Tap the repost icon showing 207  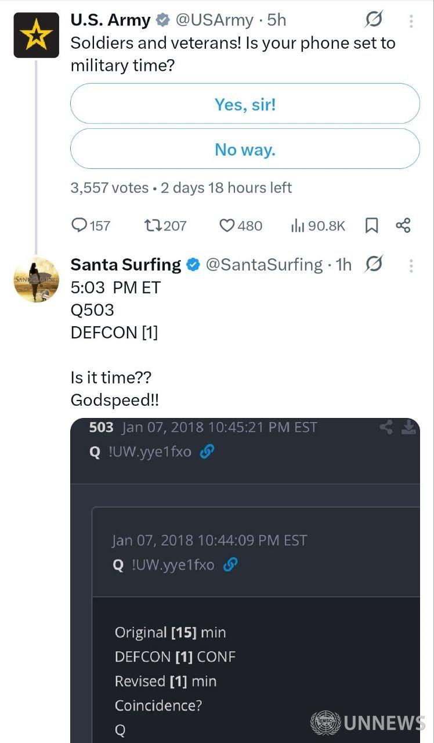pyautogui.click(x=153, y=225)
